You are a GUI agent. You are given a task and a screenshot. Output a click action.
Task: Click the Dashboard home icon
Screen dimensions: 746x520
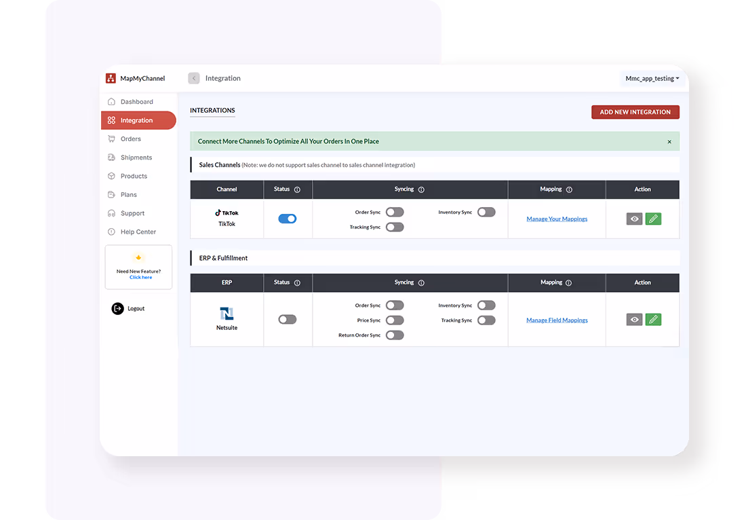(x=111, y=101)
